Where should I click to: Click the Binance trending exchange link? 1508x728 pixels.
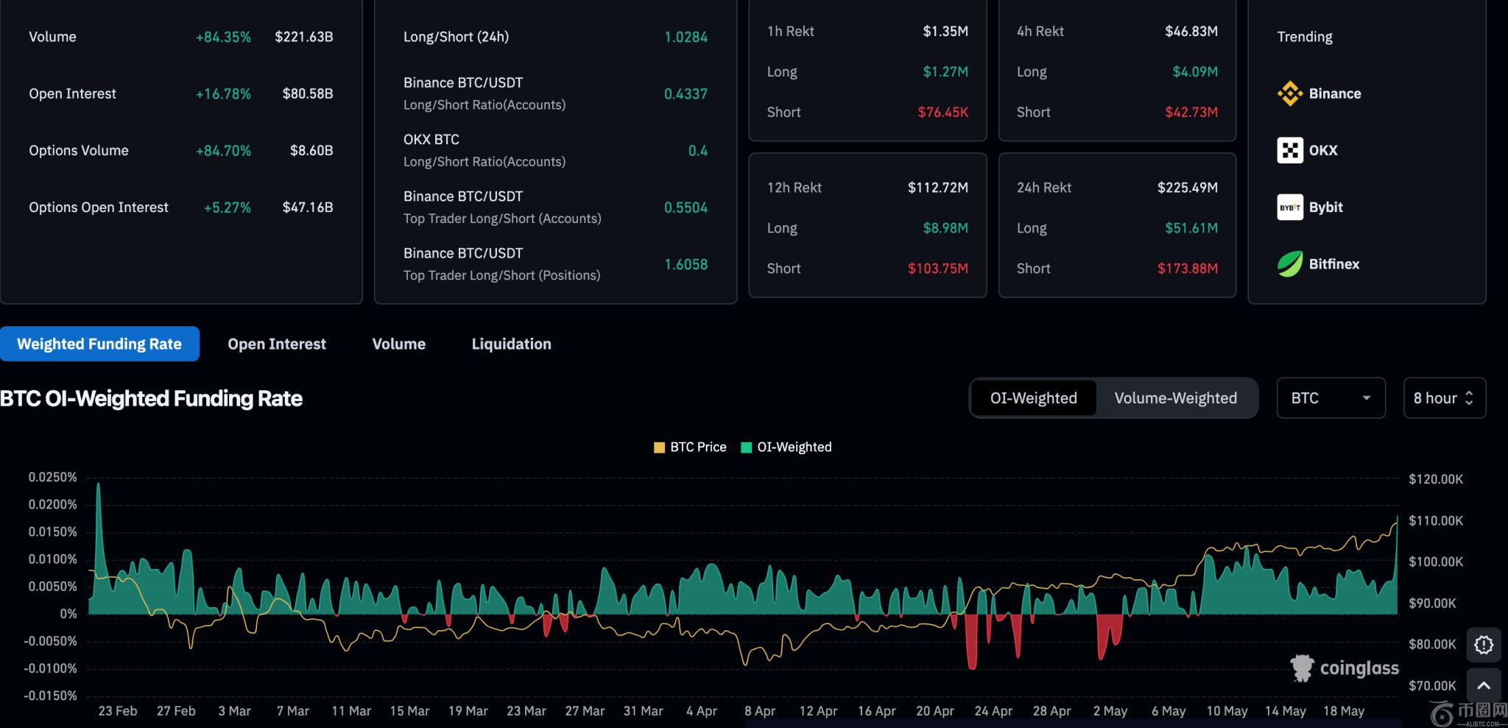1334,93
